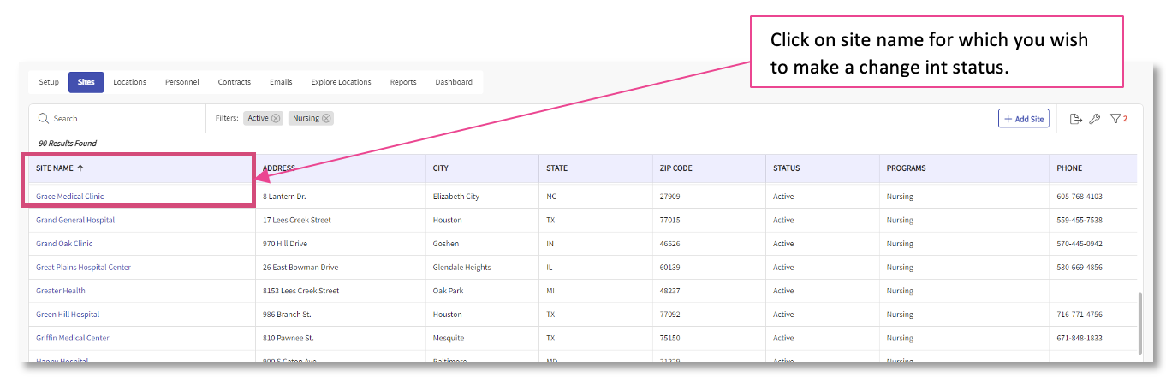Viewport: 1166px width, 383px height.
Task: Switch to Explore Locations tab
Action: [x=341, y=82]
